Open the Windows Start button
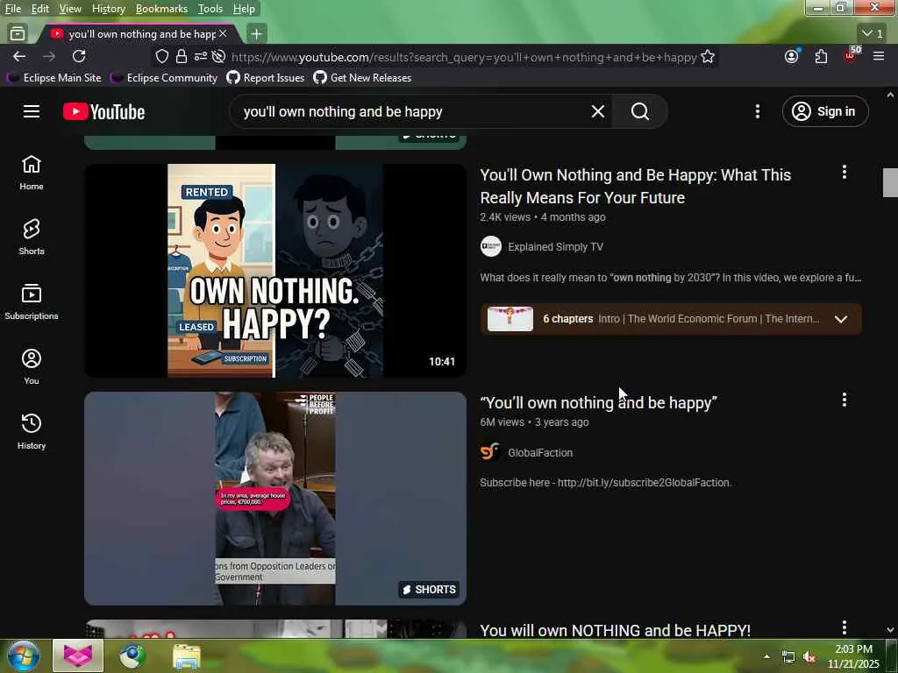This screenshot has height=673, width=898. (x=23, y=655)
